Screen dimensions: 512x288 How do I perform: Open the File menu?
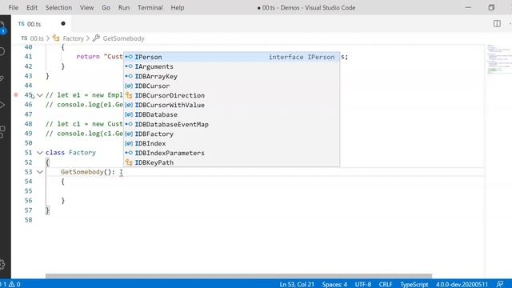pyautogui.click(x=14, y=7)
